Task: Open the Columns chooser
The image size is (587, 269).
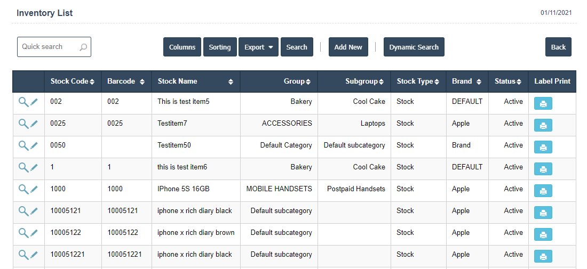Action: 182,47
